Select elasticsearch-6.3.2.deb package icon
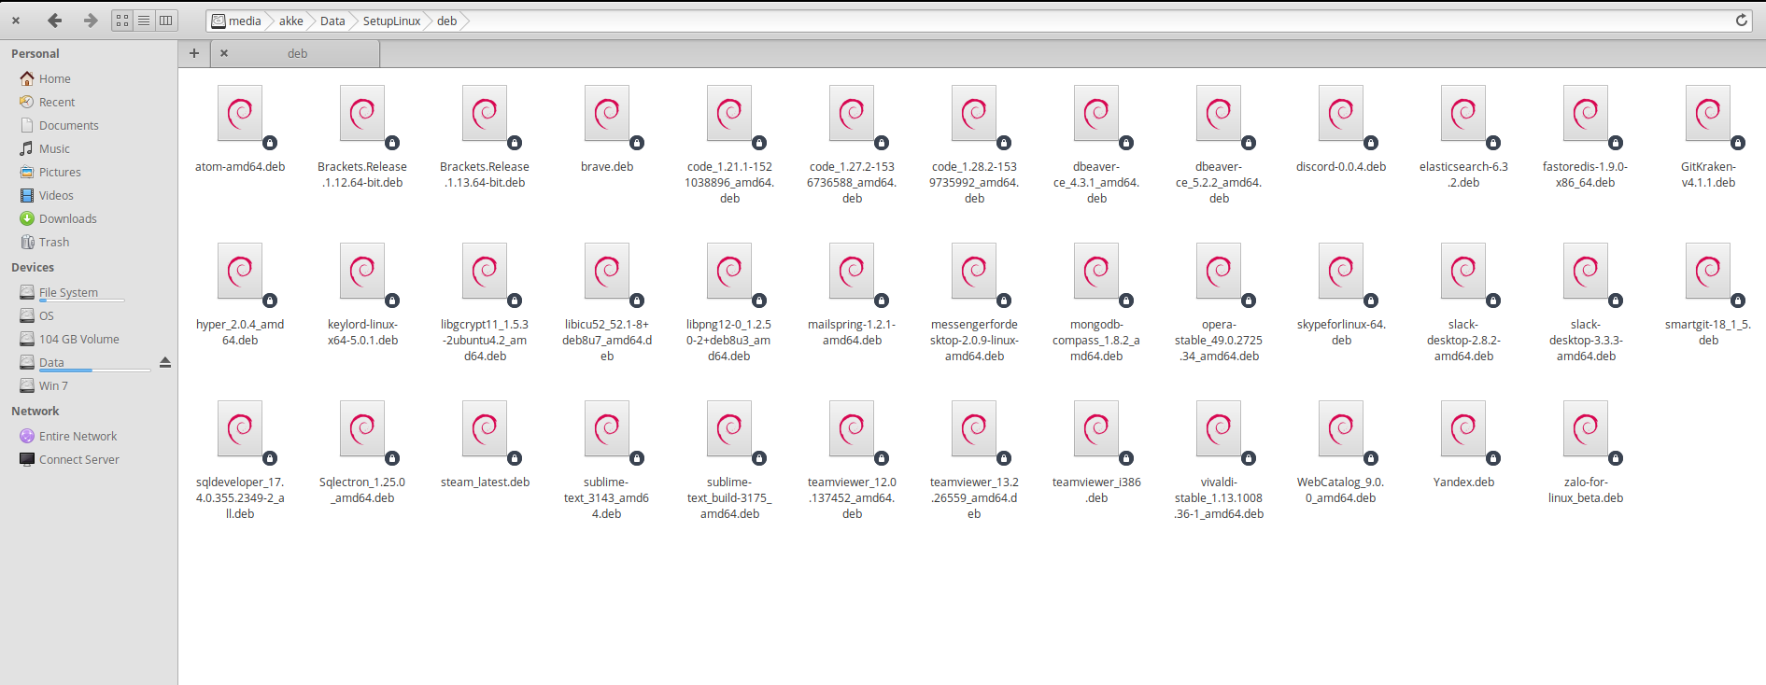Image resolution: width=1766 pixels, height=685 pixels. (x=1463, y=115)
